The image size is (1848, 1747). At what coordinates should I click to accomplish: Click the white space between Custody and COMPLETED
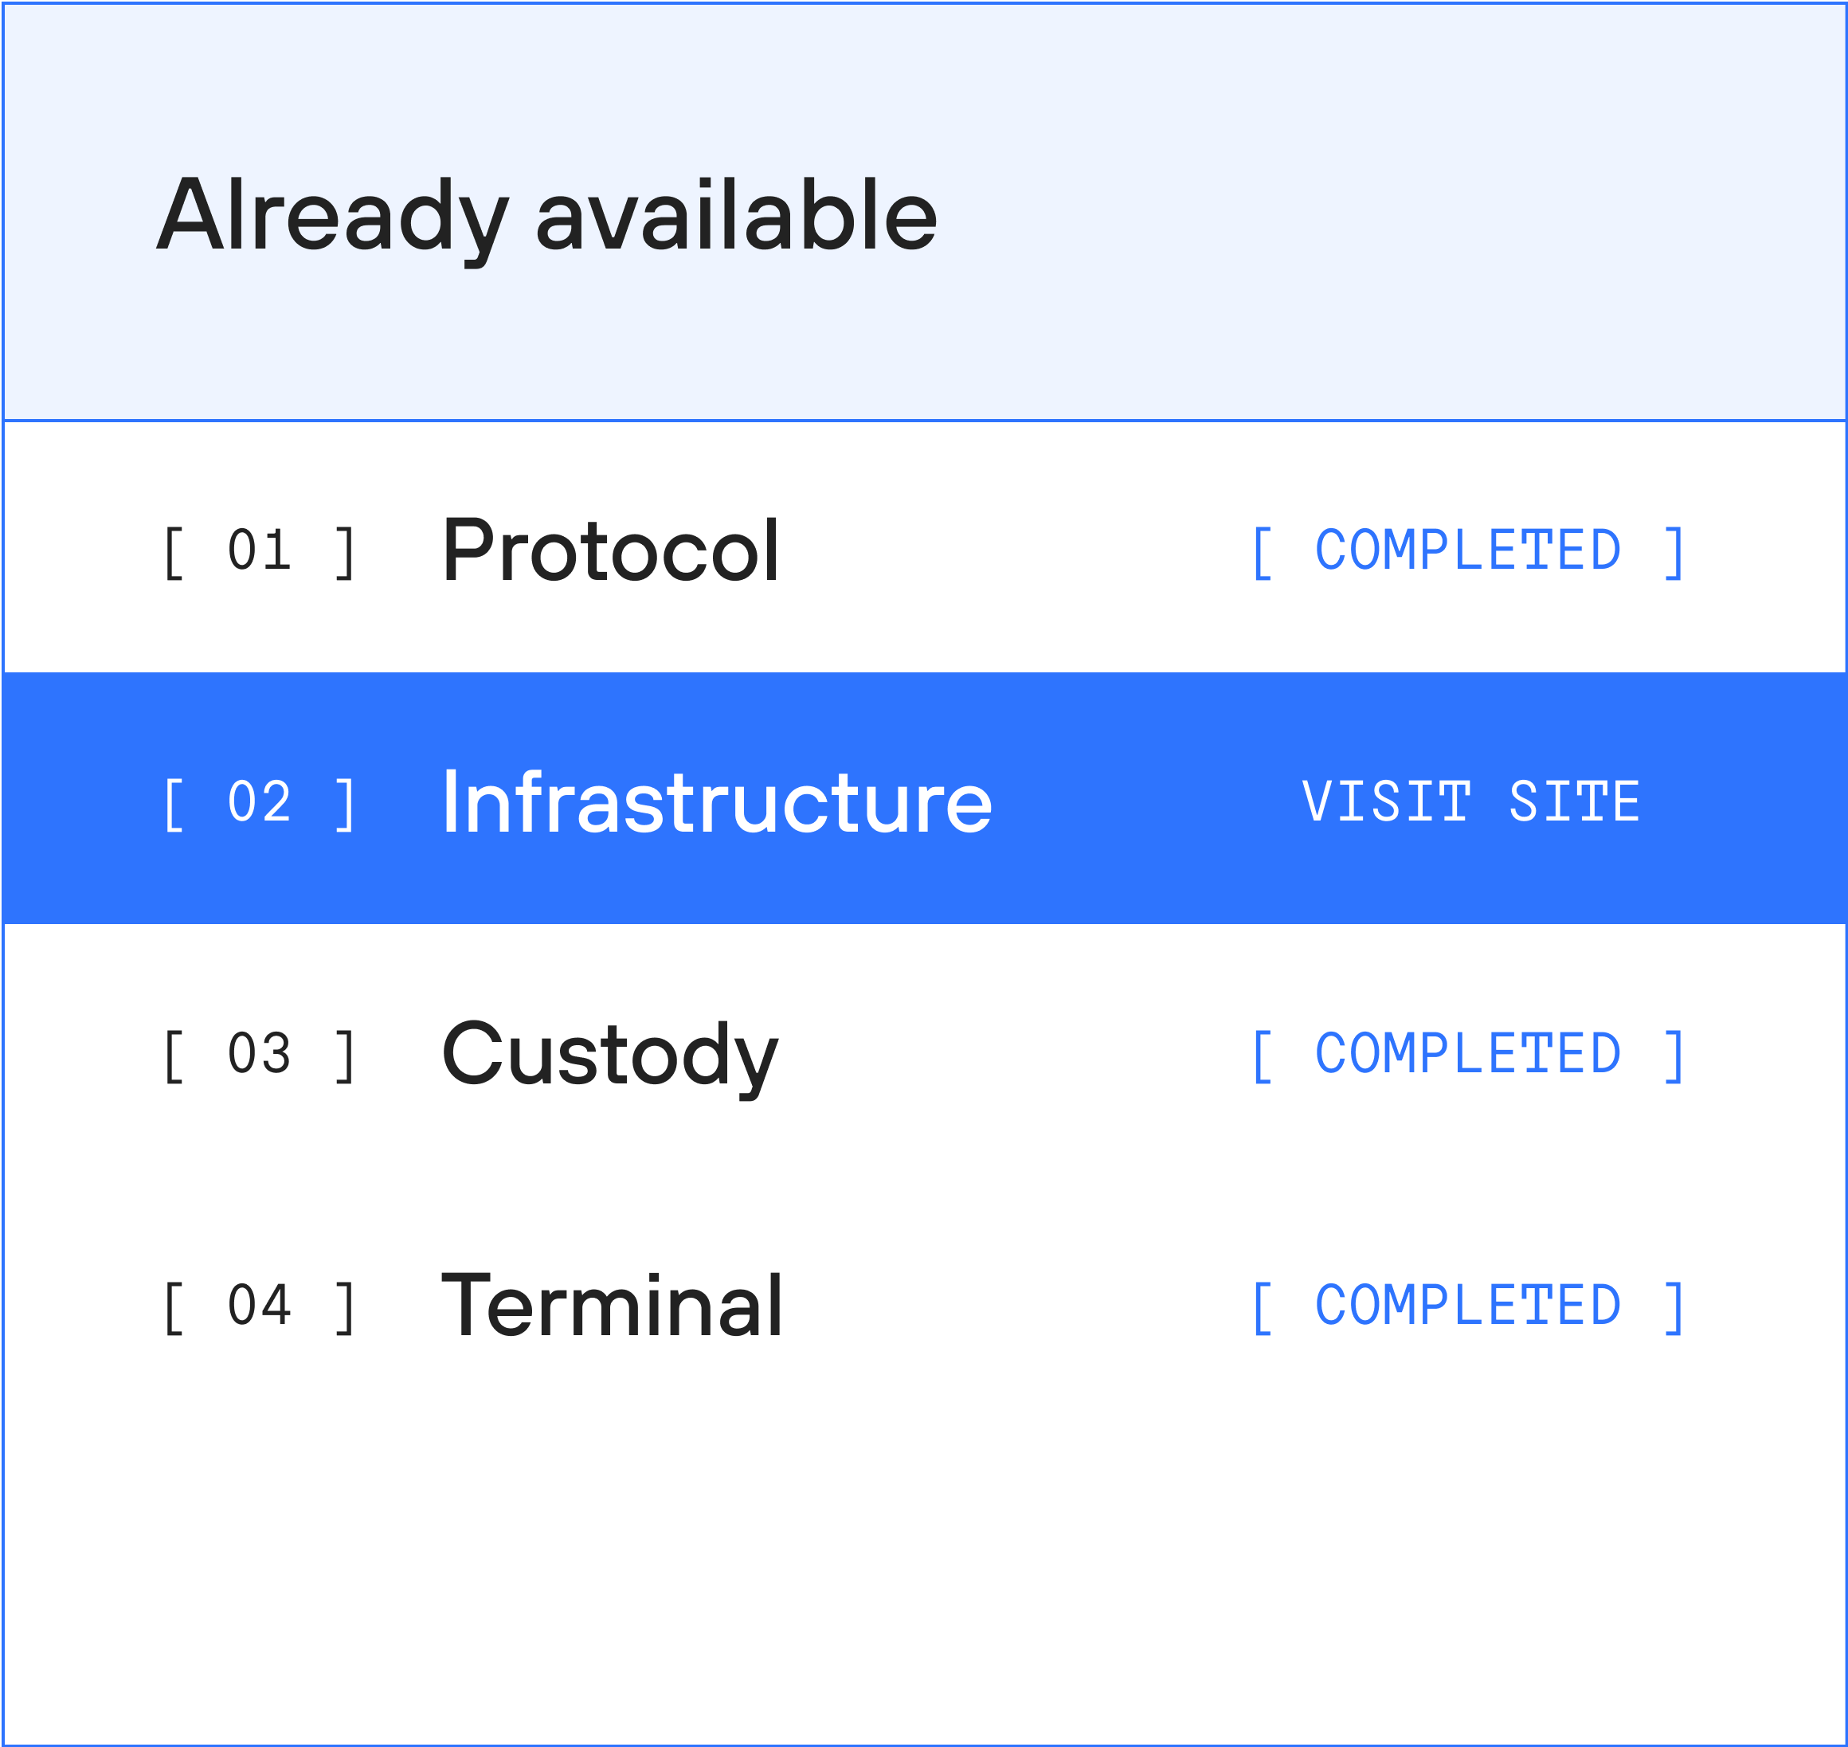pyautogui.click(x=1015, y=1054)
